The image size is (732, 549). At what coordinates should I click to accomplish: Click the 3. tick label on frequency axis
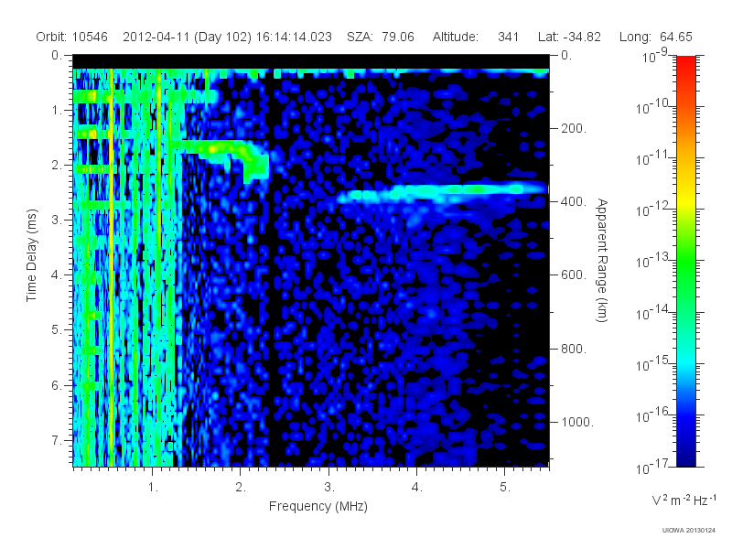(329, 488)
